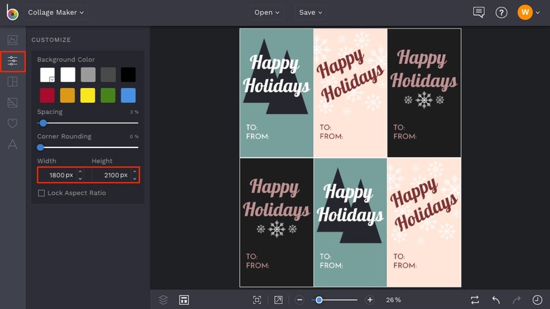Open the Customize sliders sidebar icon
Screen dimensions: 550x309
pos(13,61)
